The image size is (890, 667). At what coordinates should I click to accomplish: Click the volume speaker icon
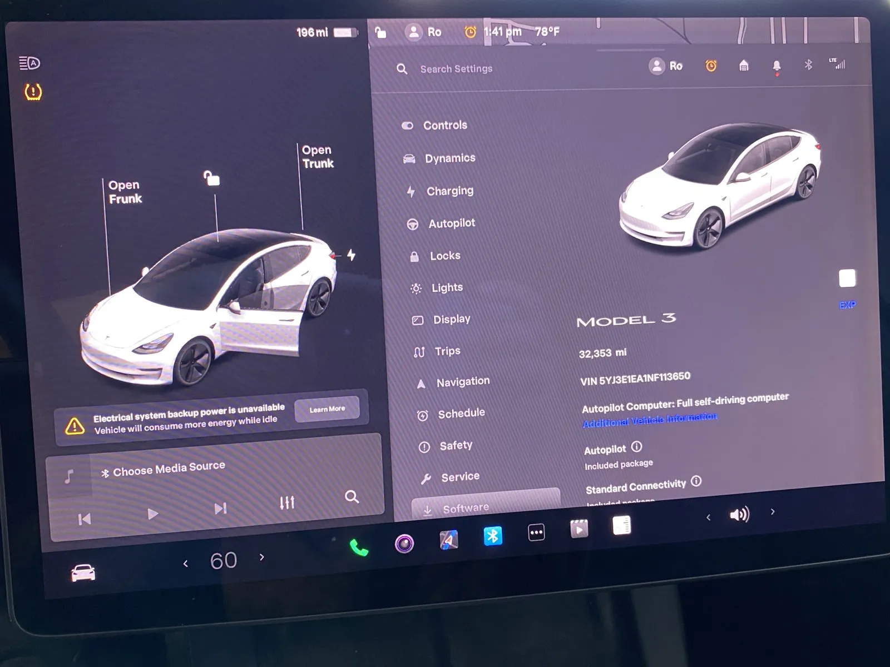point(739,515)
